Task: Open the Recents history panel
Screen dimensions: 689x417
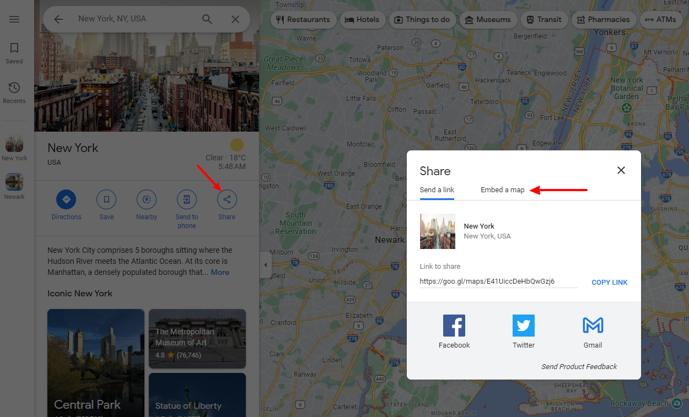Action: [x=14, y=93]
